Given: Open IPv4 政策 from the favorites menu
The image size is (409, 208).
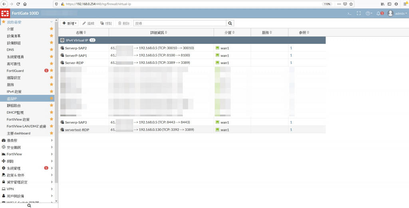Looking at the screenshot, I should [x=14, y=92].
